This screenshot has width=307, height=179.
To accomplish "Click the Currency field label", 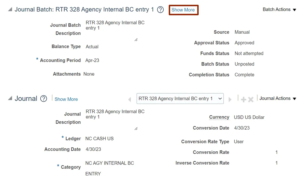I will (219, 117).
